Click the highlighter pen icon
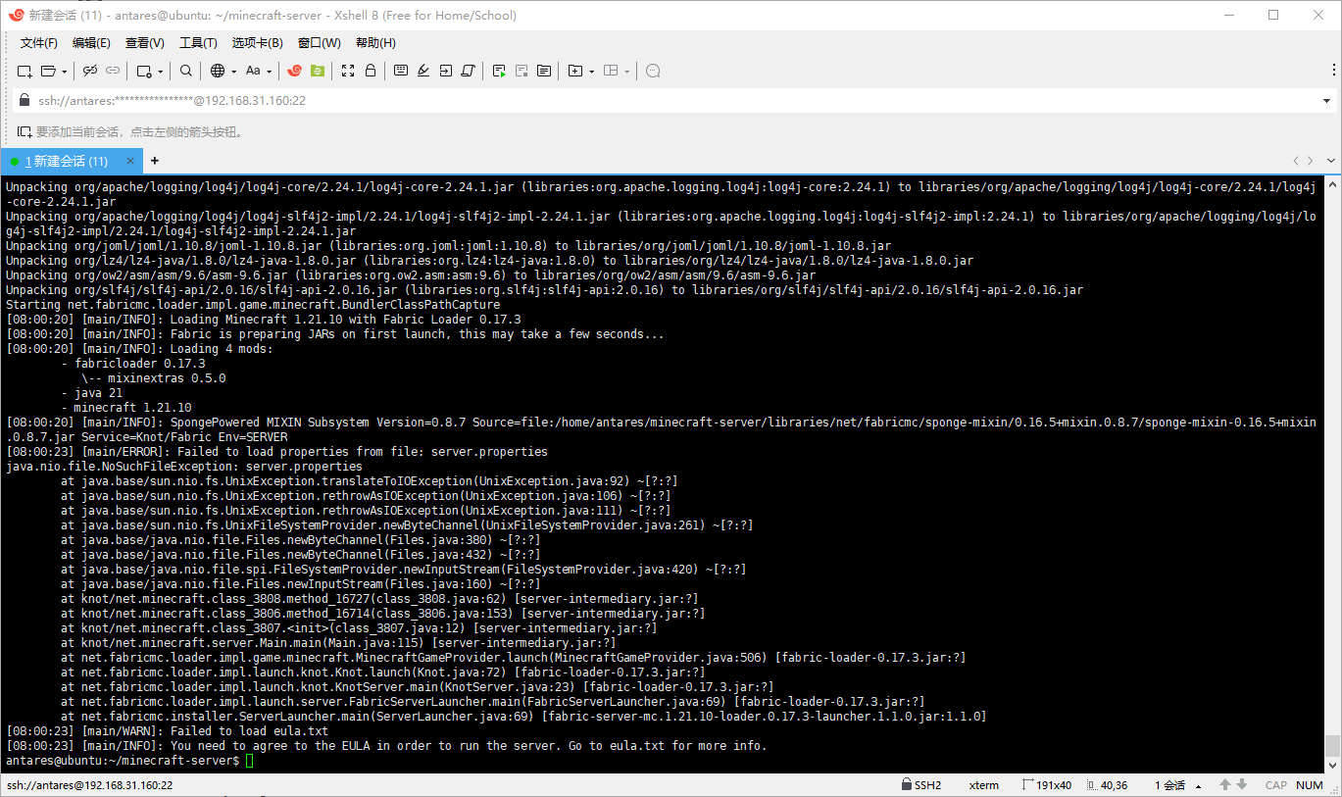 [x=423, y=71]
